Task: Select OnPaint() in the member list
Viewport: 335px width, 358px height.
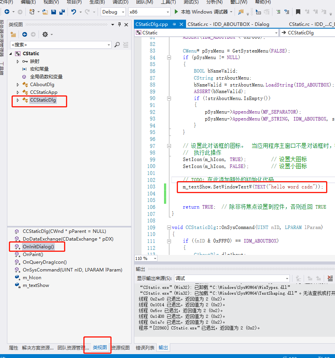Action: [33, 255]
